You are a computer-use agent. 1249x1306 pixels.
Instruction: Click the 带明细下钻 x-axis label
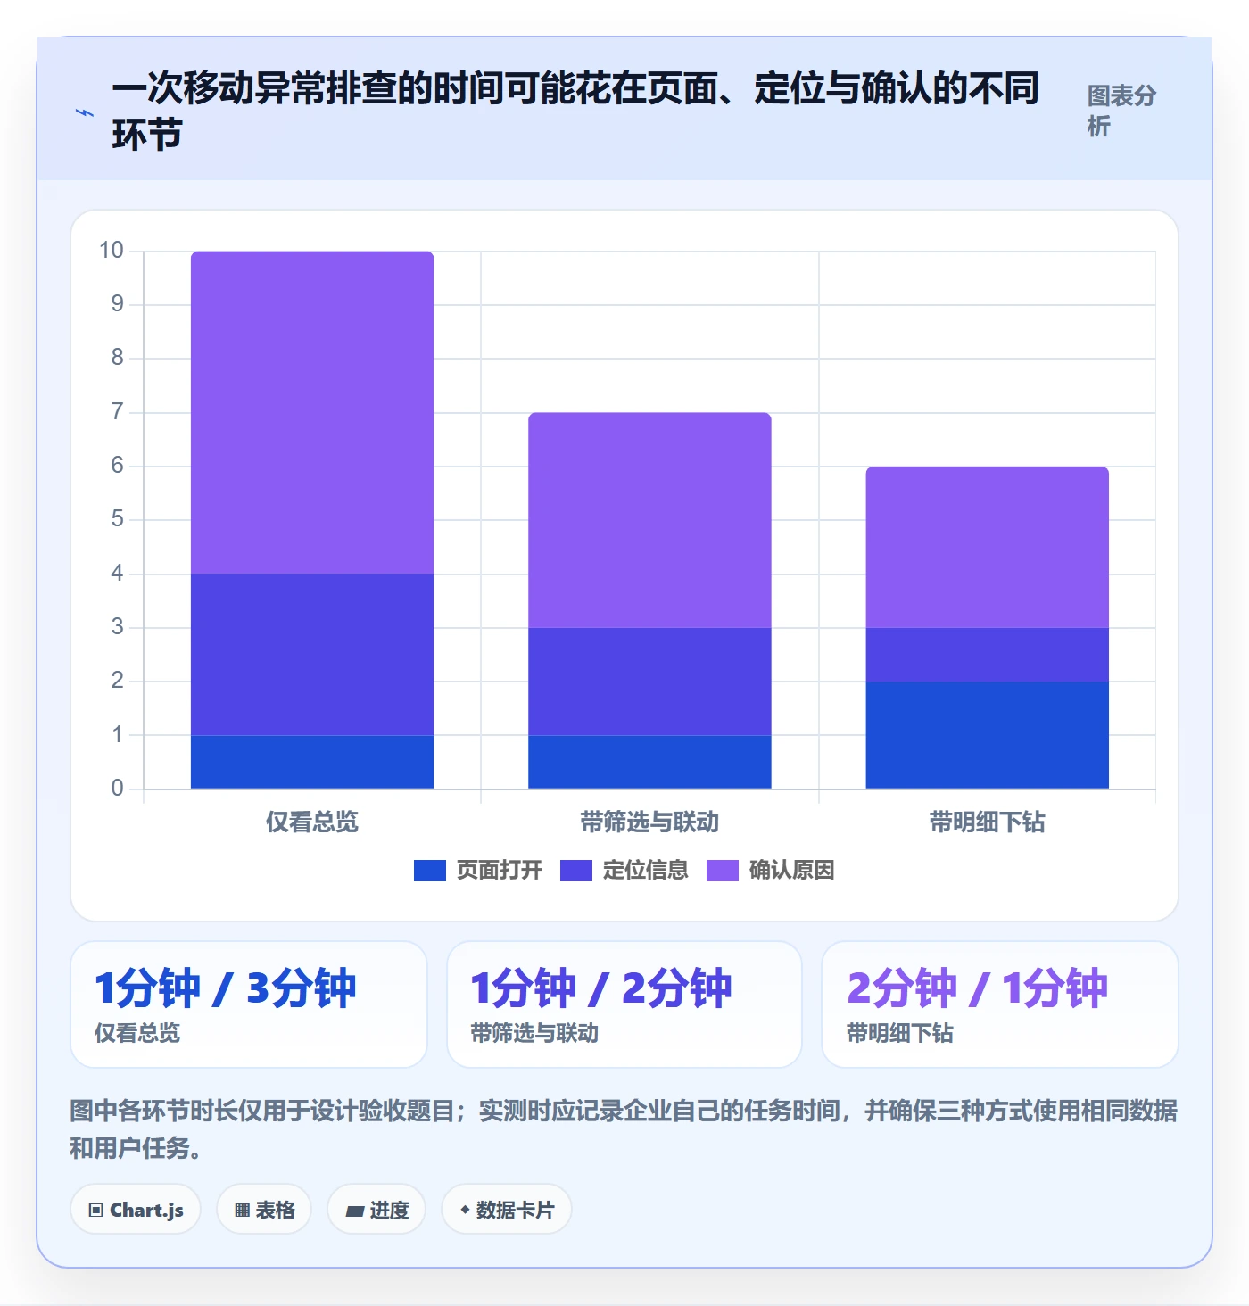tap(988, 822)
